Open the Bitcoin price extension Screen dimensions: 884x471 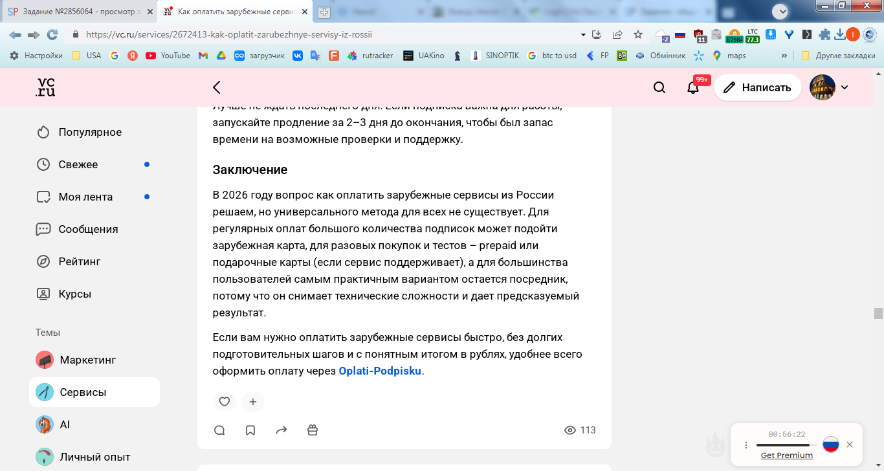734,36
